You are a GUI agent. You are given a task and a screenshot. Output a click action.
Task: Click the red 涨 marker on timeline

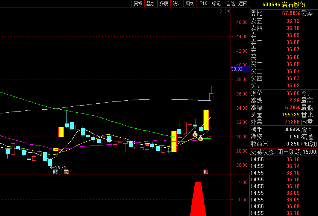205,172
